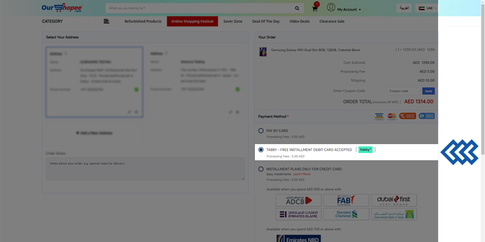The width and height of the screenshot is (485, 242).
Task: Open Deal Of The Day
Action: click(x=266, y=22)
